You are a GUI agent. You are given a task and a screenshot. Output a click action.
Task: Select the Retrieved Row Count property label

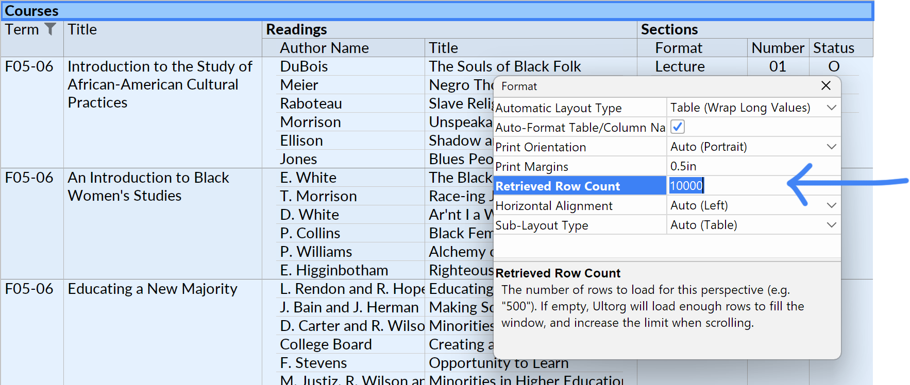tap(580, 186)
